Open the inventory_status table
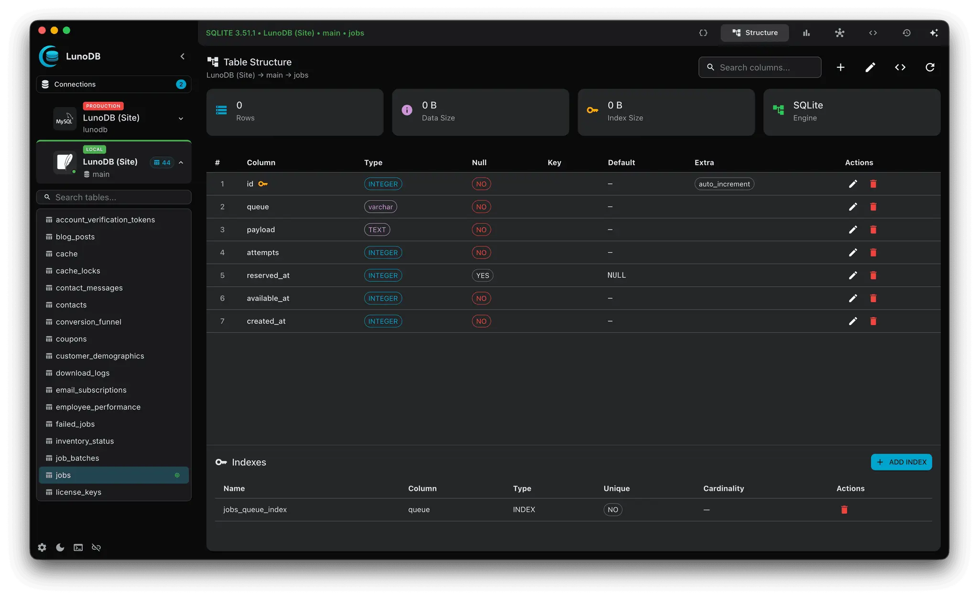This screenshot has width=979, height=599. click(114, 441)
